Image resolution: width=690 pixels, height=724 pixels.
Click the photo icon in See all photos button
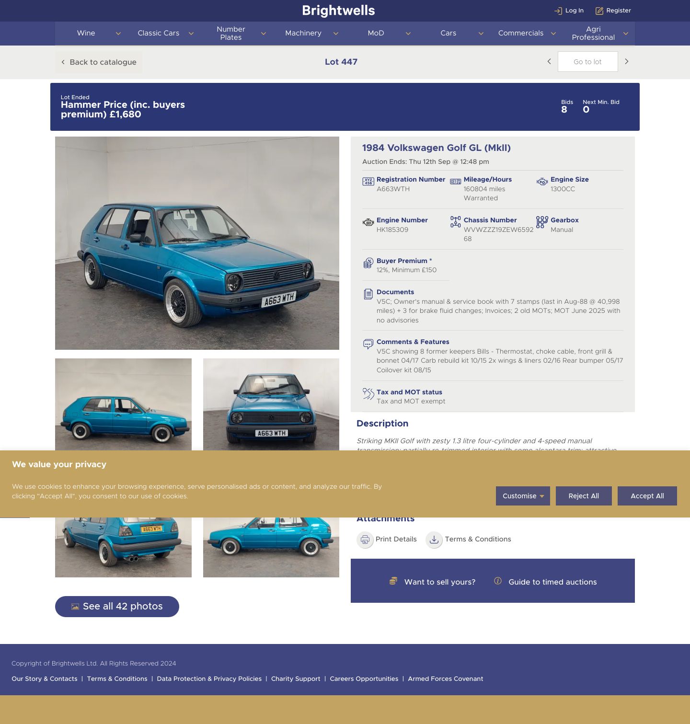75,607
